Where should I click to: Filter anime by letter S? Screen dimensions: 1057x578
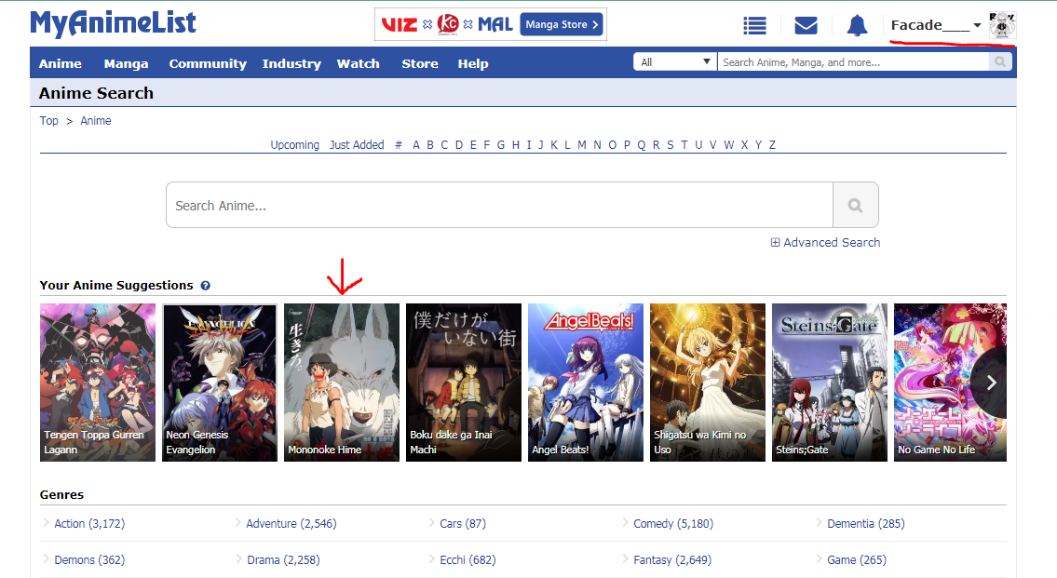click(x=671, y=145)
